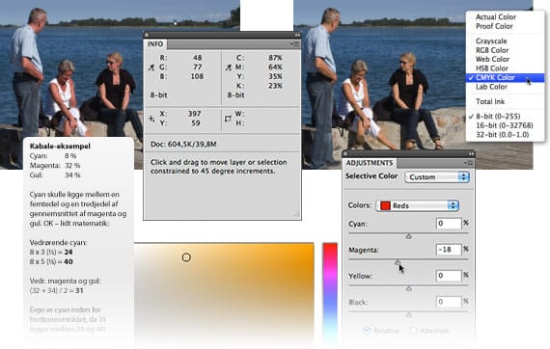
Task: Select RGB Color in the menu
Action: (x=492, y=50)
